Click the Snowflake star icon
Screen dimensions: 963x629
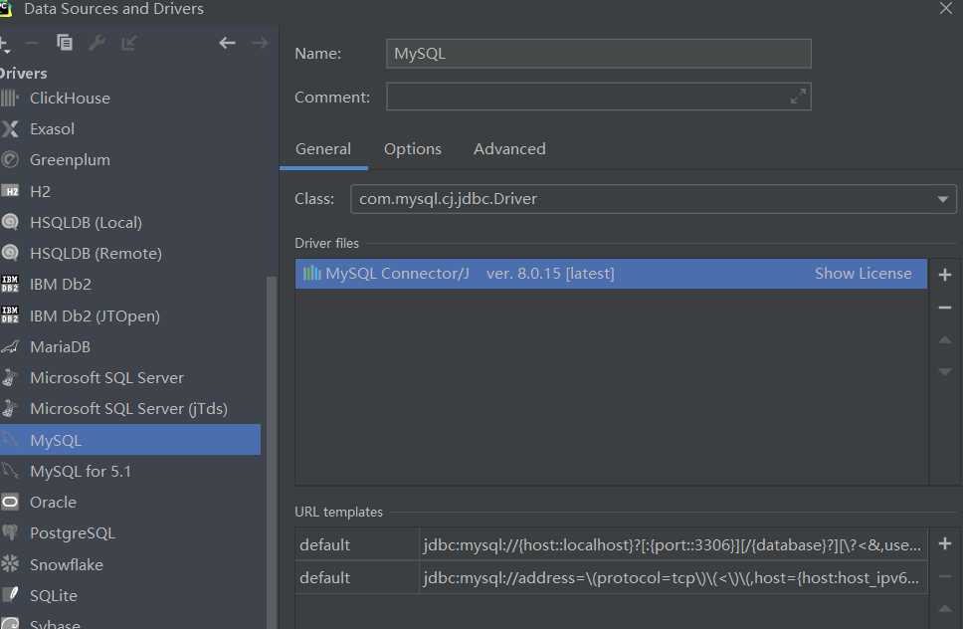(x=9, y=564)
